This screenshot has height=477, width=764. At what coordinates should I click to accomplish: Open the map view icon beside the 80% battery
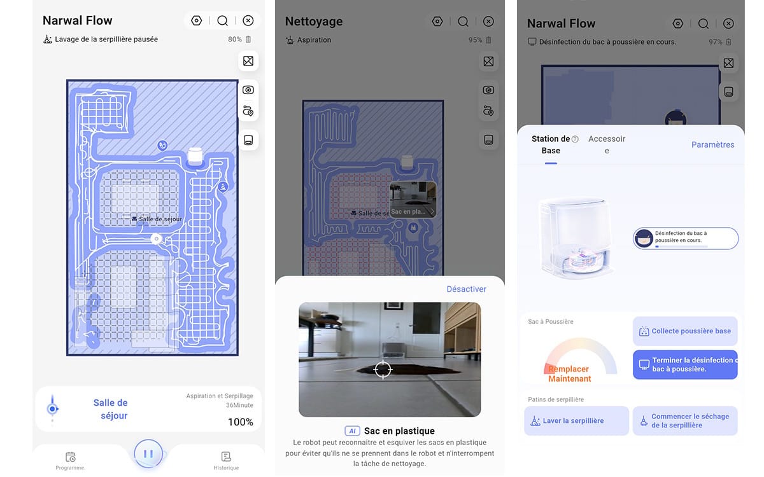[248, 62]
